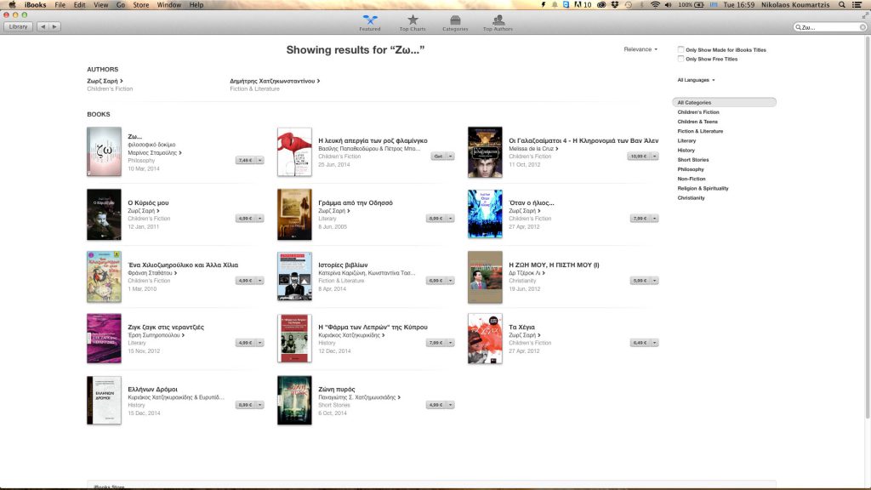Buy Η ΖΩΗ ΜΟΥ, Η ΠΙΣΤΗ ΜΟΥ price button
Image resolution: width=871 pixels, height=490 pixels.
640,281
